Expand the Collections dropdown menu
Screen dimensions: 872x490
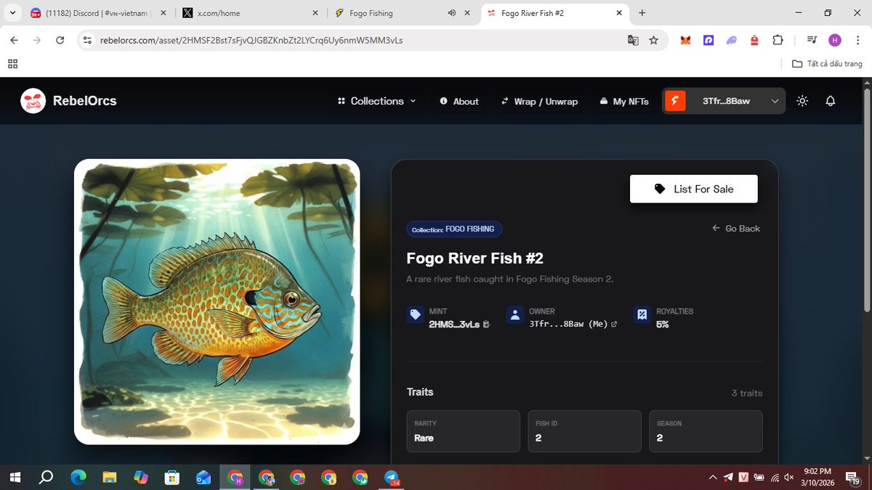coord(376,101)
